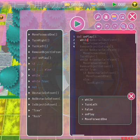Expand the TurnLeft() snippet arrow
This screenshot has height=140, width=140.
coord(29,46)
